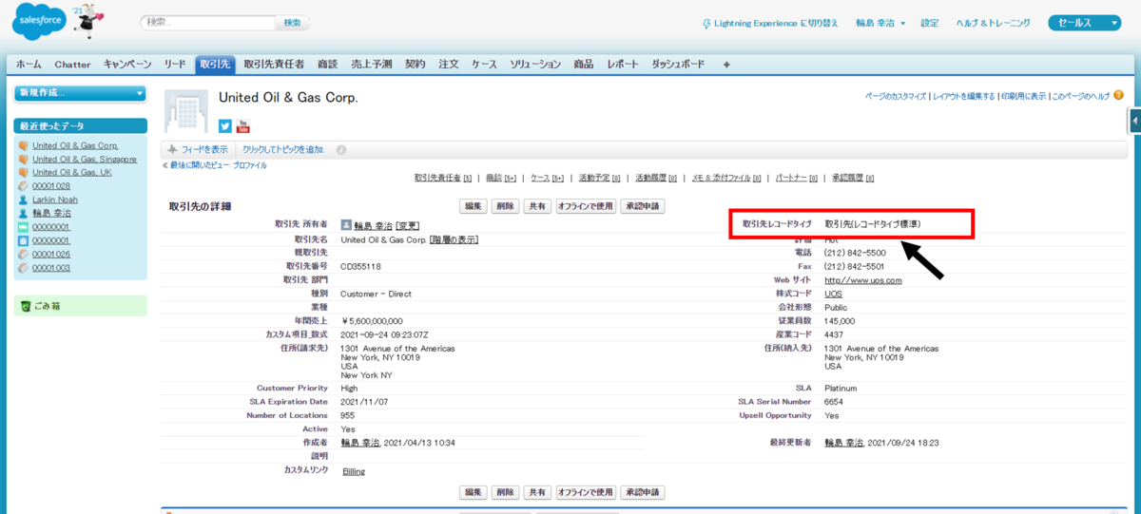The height and width of the screenshot is (514, 1141).
Task: Click 編集 button beside 取引先の詳細 heading
Action: coord(473,205)
